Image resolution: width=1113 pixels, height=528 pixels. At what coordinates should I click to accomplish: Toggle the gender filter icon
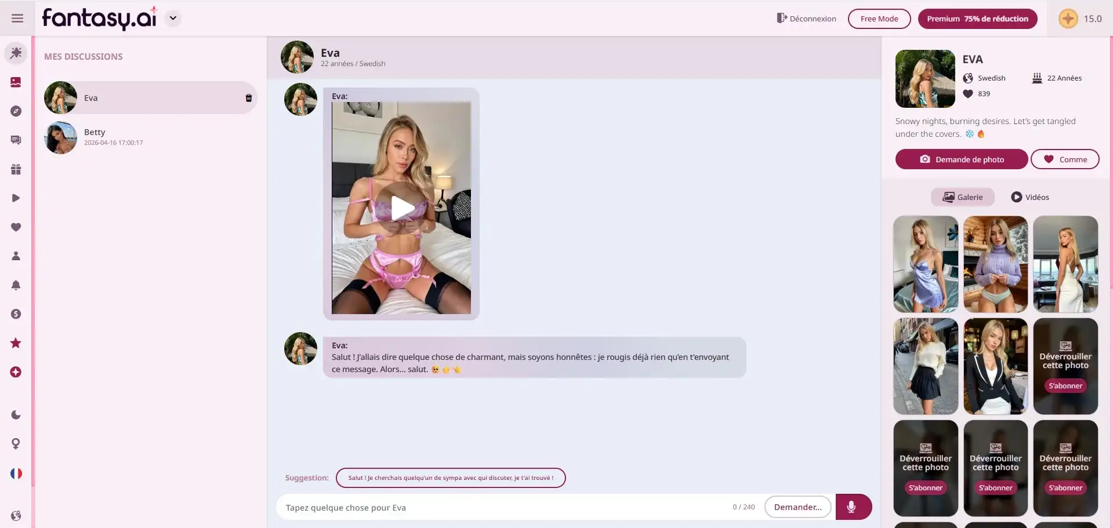[16, 443]
